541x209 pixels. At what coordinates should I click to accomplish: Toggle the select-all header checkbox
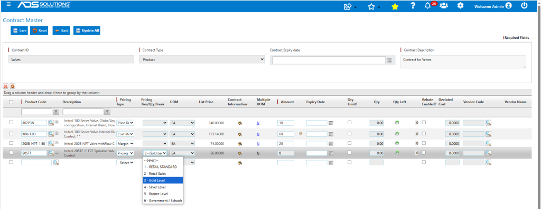coord(11,102)
